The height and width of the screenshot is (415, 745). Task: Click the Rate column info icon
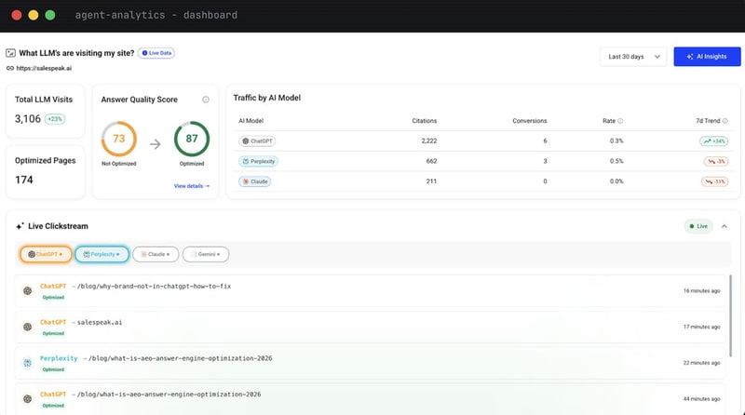(620, 121)
